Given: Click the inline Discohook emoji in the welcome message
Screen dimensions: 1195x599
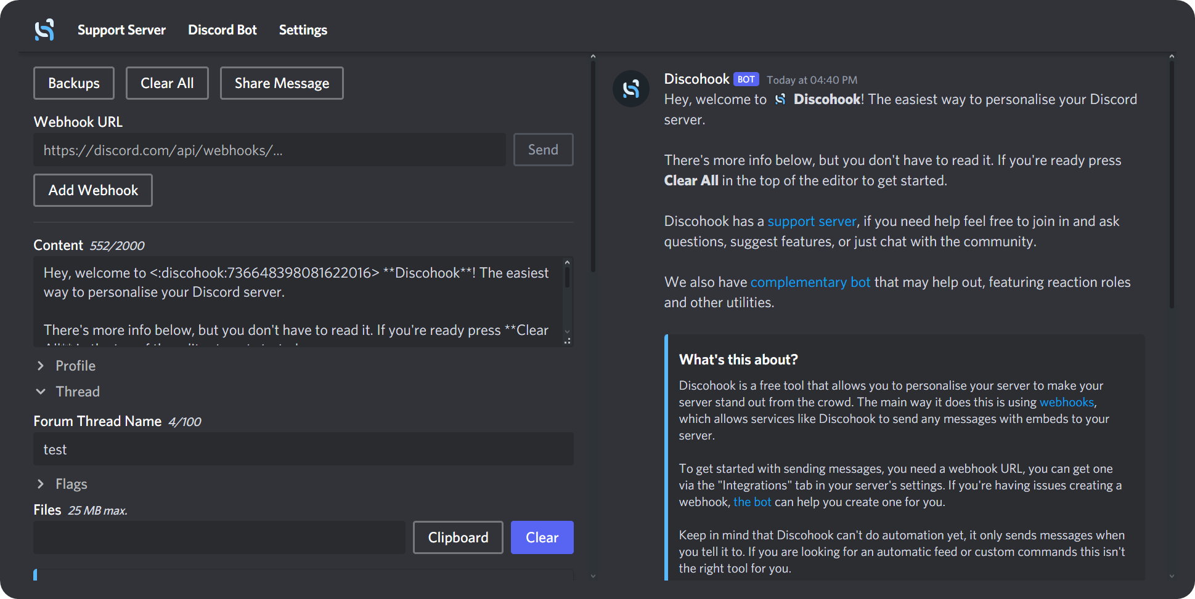Looking at the screenshot, I should [779, 98].
